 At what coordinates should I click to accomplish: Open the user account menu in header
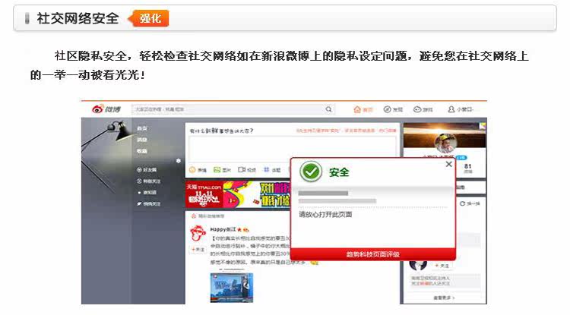point(461,109)
